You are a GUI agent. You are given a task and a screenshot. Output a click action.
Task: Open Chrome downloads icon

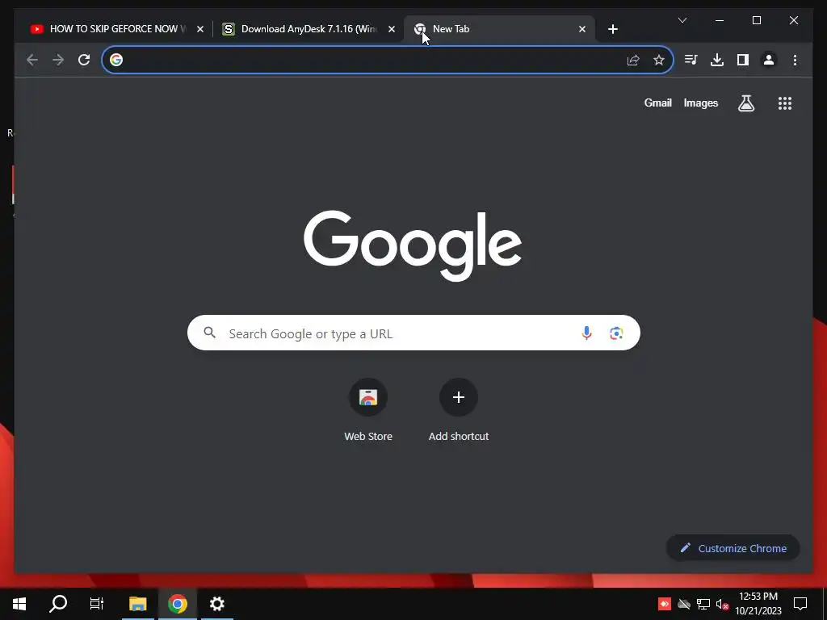[717, 60]
